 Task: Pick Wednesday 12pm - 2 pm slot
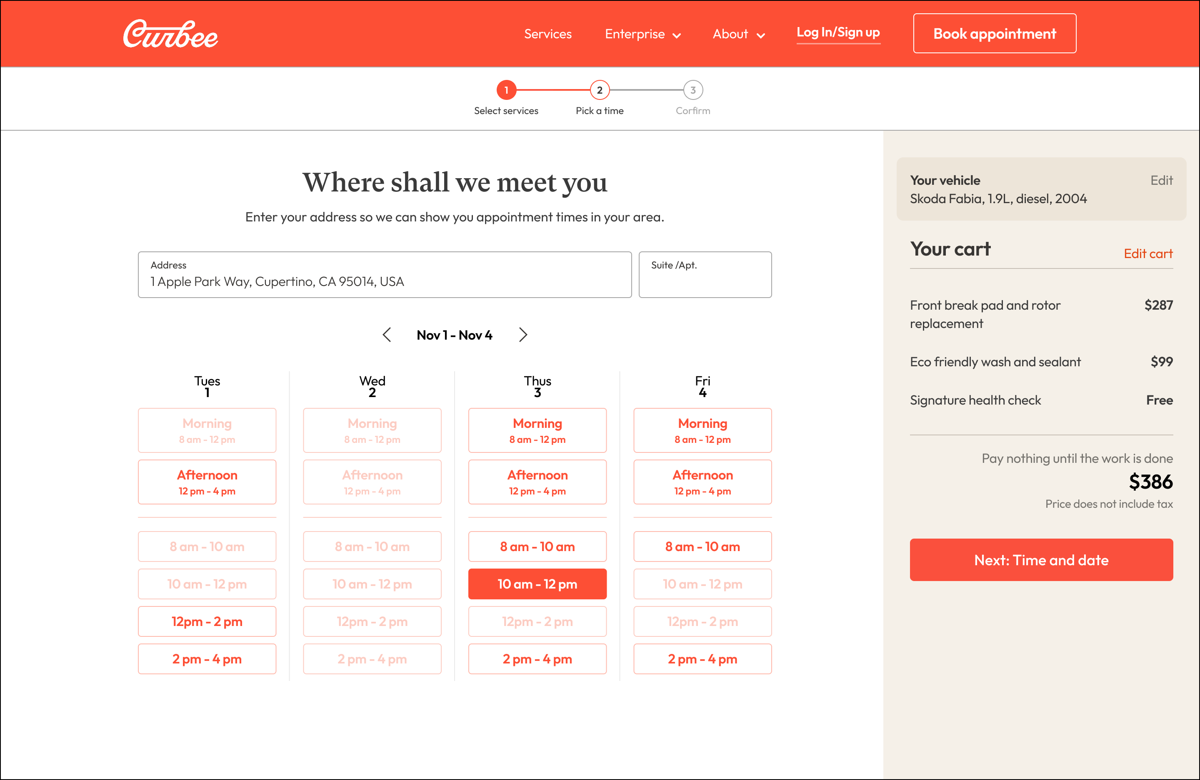click(372, 621)
